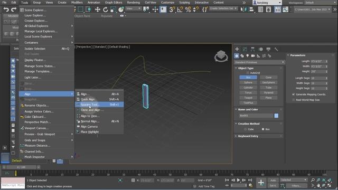Select the Cameras category icon
Image resolution: width=338 pixels, height=190 pixels.
[x=253, y=56]
